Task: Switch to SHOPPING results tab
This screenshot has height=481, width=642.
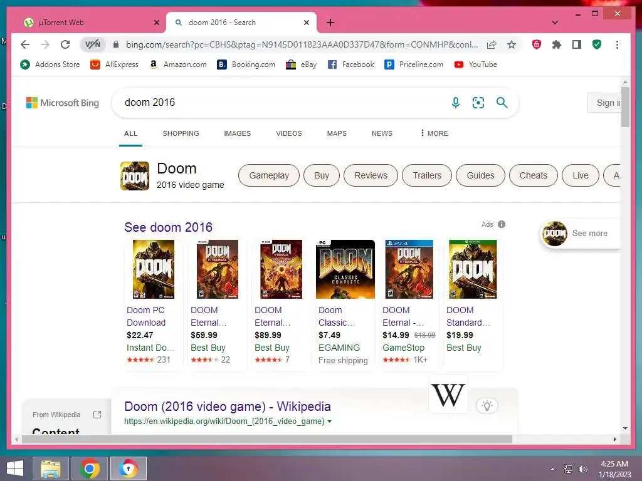Action: tap(181, 133)
